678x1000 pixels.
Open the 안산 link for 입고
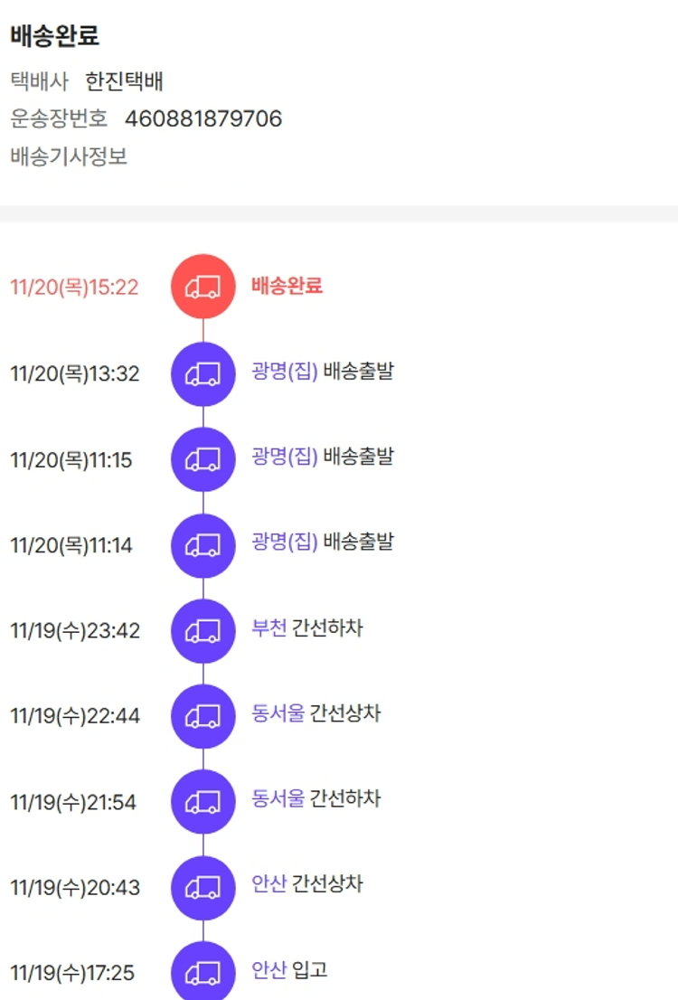pos(269,970)
